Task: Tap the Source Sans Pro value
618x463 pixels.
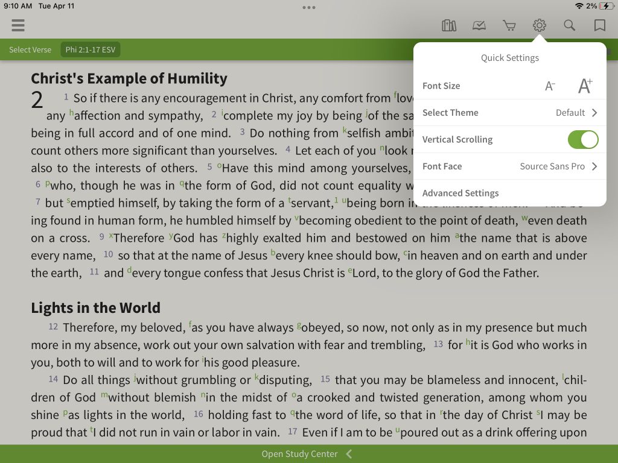Action: click(552, 166)
